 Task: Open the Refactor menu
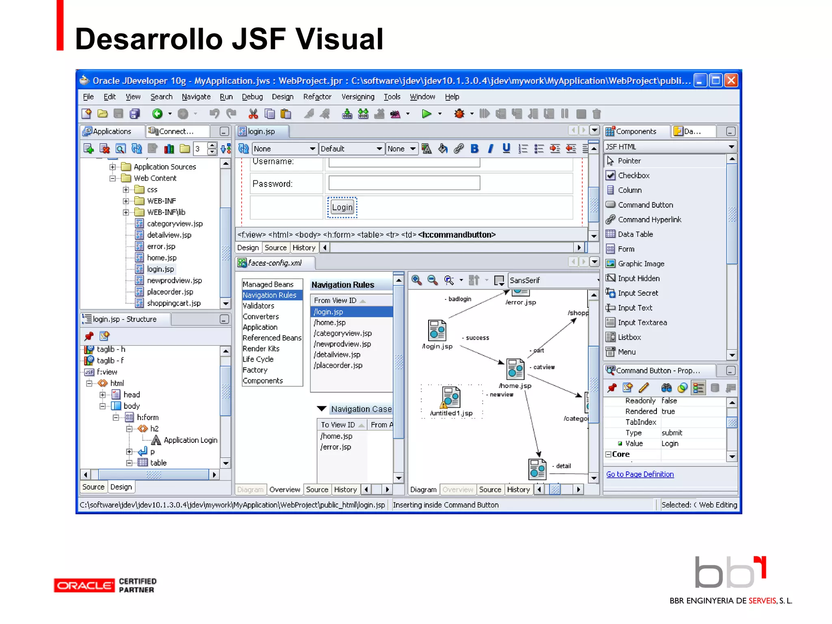click(x=317, y=97)
